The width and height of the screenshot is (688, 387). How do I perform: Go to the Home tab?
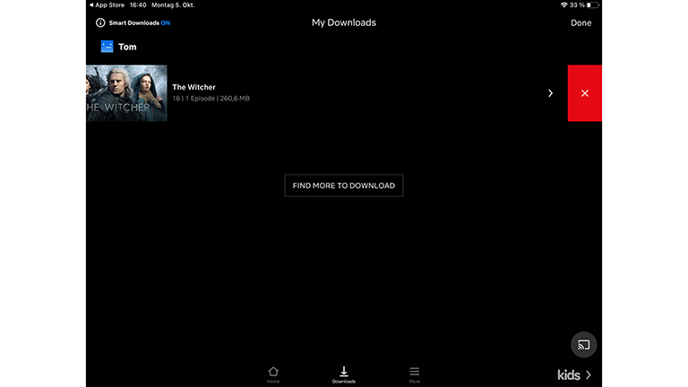[x=273, y=374]
